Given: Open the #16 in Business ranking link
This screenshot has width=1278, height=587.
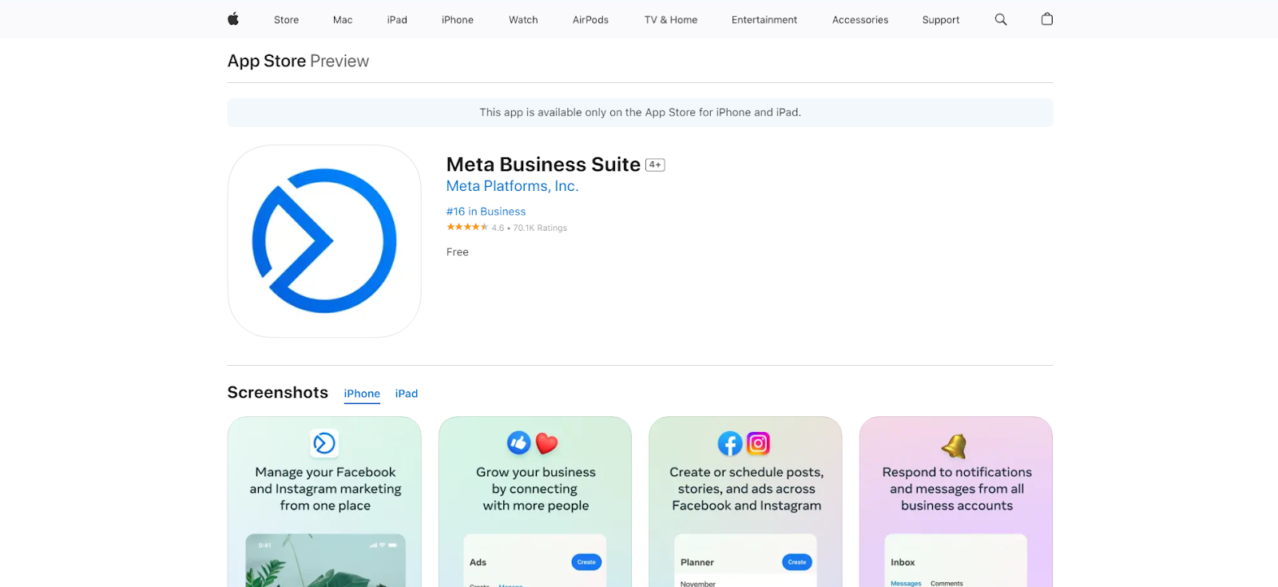Looking at the screenshot, I should pyautogui.click(x=486, y=212).
